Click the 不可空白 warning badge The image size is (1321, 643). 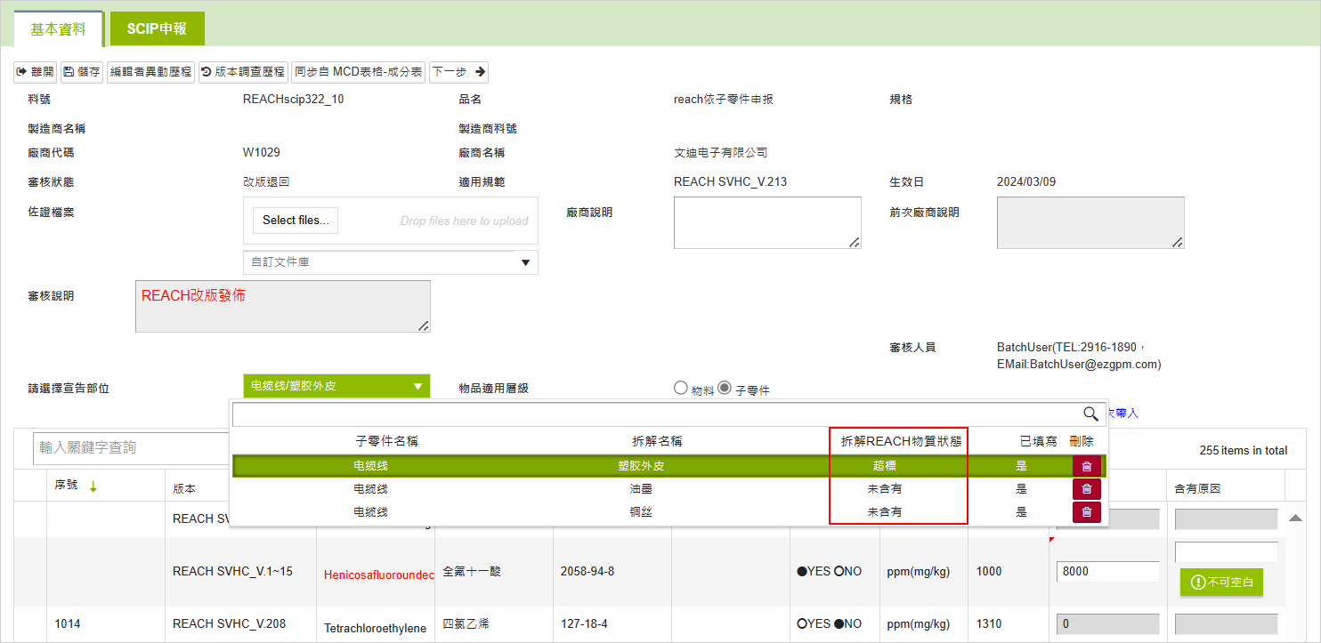click(x=1221, y=583)
